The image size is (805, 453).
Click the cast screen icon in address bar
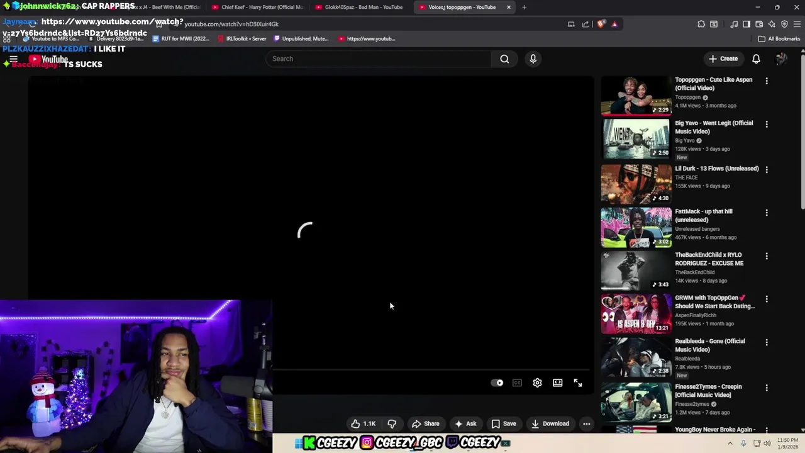pyautogui.click(x=571, y=24)
